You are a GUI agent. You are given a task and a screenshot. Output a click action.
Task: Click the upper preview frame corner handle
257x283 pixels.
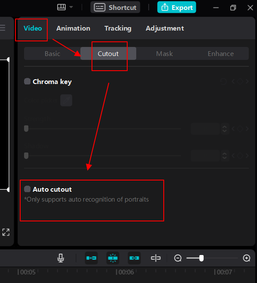tap(8, 59)
